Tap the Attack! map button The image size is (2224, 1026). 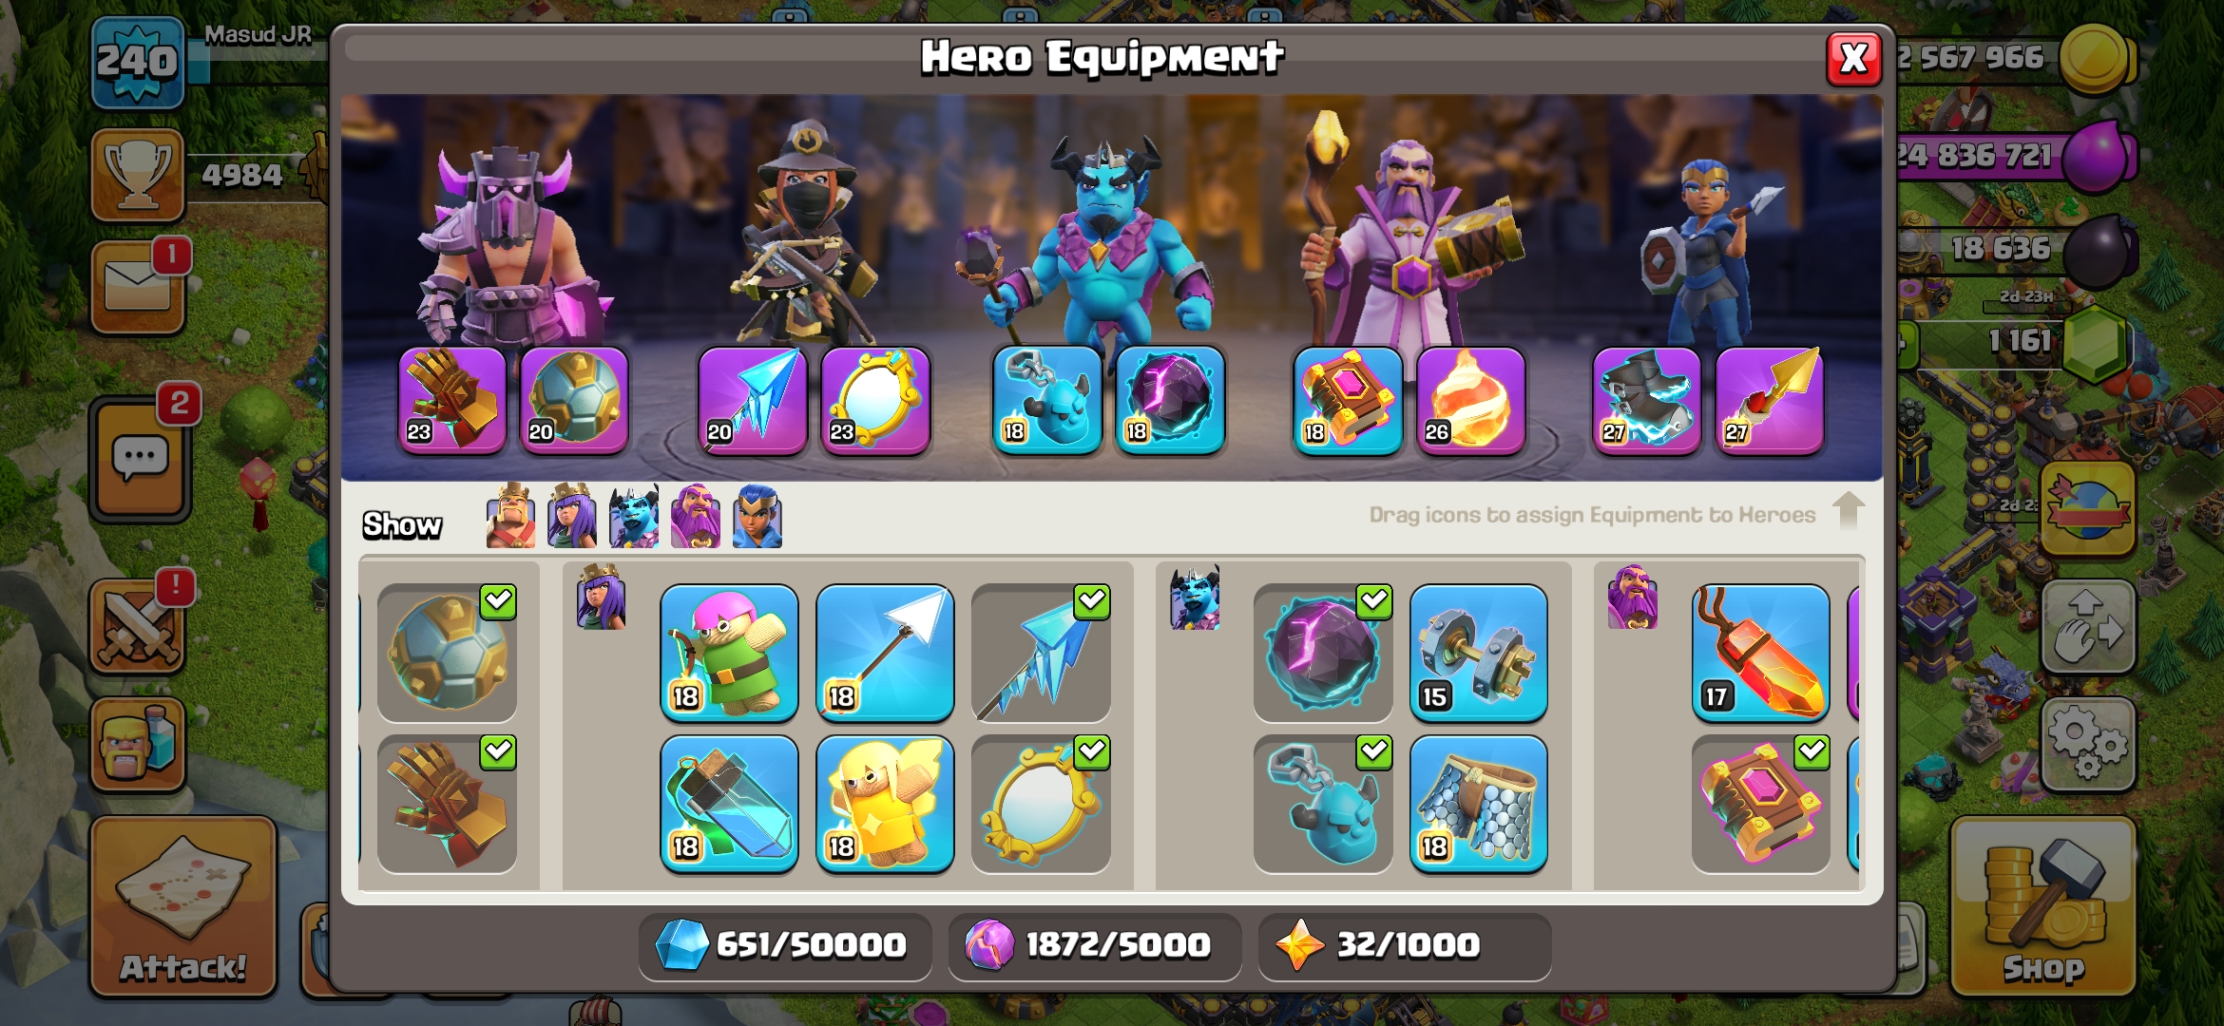(183, 907)
